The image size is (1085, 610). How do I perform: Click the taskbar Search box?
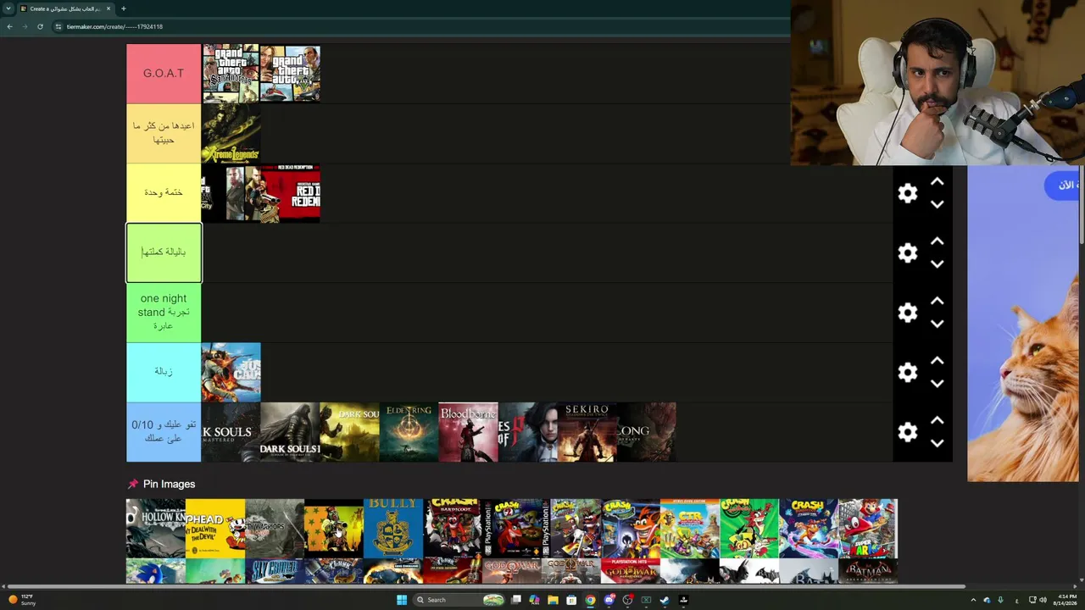click(x=458, y=600)
